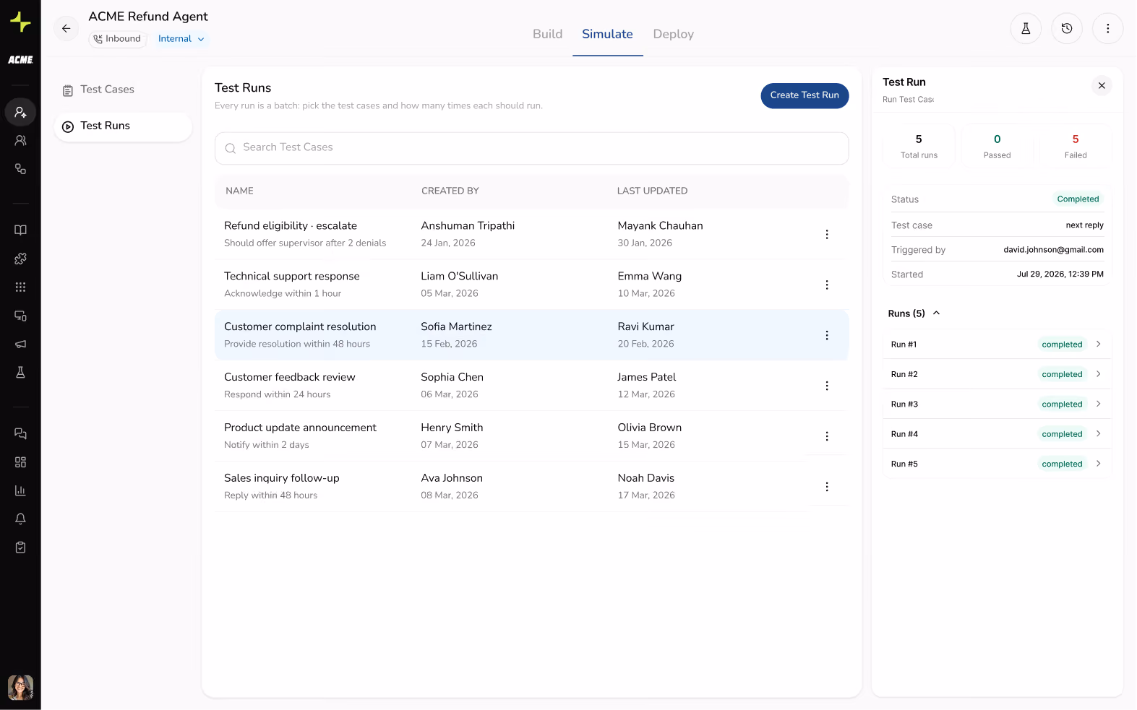Click Anshuman Tripathi creator name
The height and width of the screenshot is (710, 1137).
coord(468,225)
